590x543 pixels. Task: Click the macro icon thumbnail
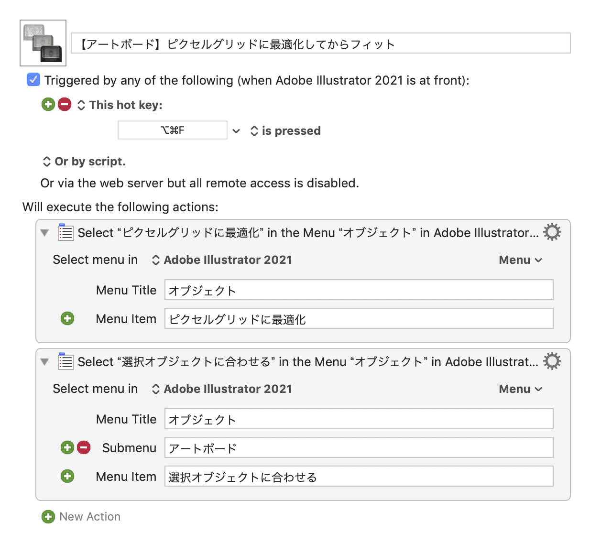[x=43, y=43]
